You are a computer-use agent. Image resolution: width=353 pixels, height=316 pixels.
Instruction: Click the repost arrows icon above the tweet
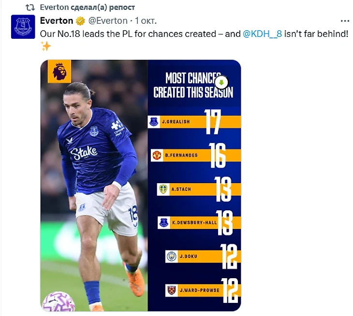(30, 7)
